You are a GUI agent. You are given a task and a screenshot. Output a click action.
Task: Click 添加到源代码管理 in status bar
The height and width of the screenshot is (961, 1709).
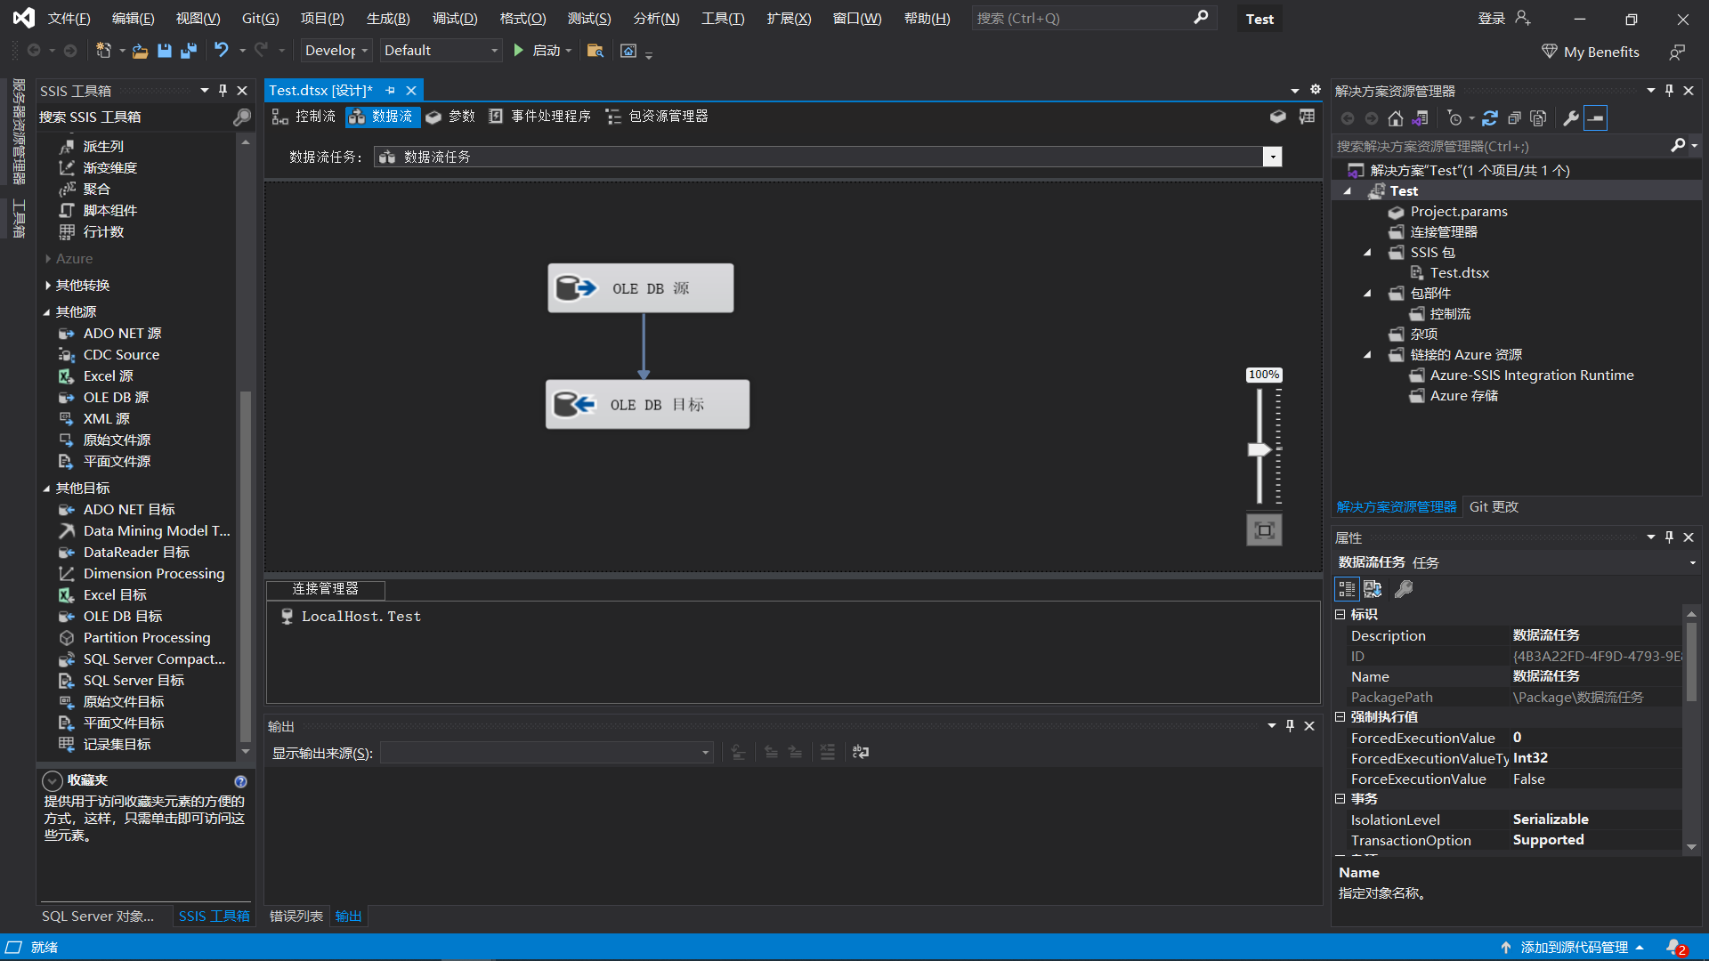point(1574,948)
